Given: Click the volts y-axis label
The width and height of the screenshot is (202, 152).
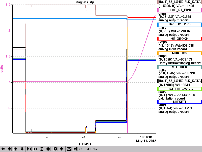Looking at the screenshot, I should click(2, 69).
